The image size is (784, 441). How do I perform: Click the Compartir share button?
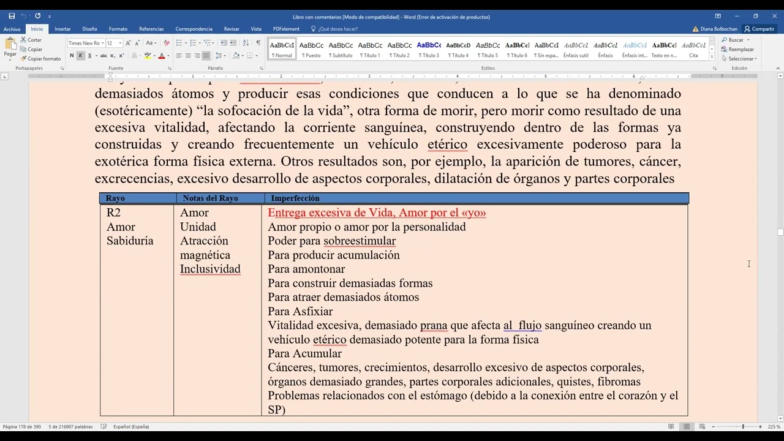click(x=759, y=29)
